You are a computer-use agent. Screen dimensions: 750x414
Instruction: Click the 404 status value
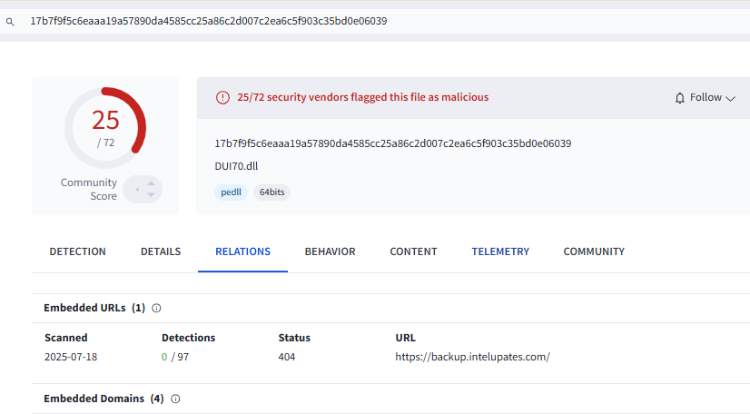pyautogui.click(x=287, y=357)
